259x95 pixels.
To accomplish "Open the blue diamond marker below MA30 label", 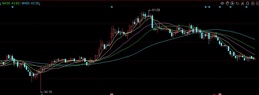I will click(13, 7).
